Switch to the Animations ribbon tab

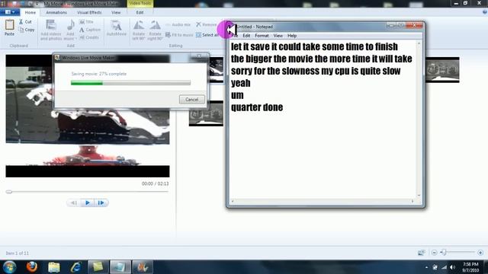point(56,12)
